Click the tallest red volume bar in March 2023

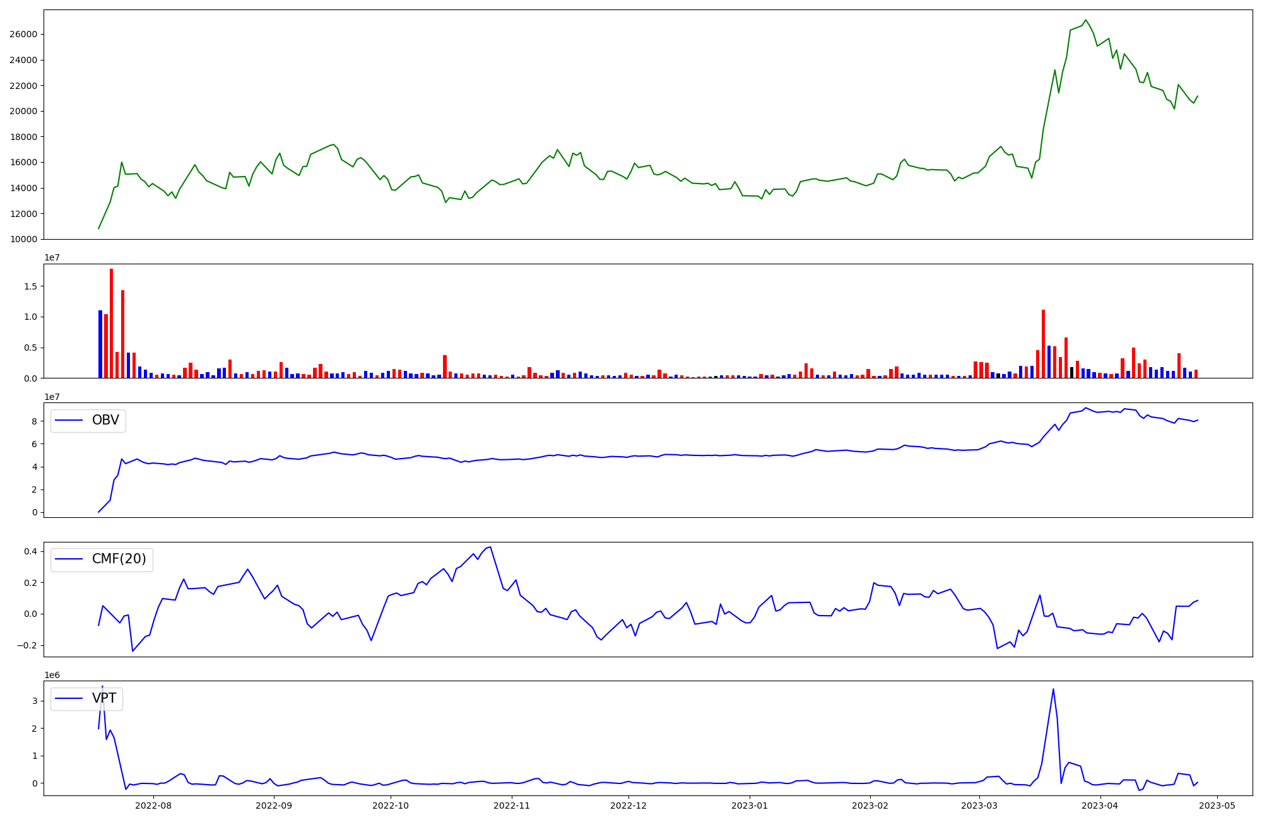click(x=1044, y=344)
